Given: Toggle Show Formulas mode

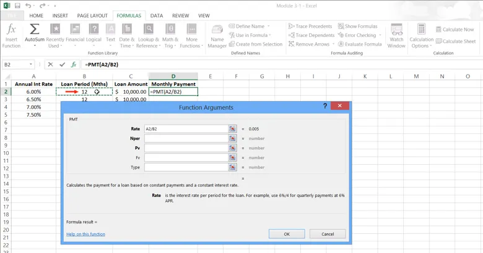Looking at the screenshot, I should [357, 27].
